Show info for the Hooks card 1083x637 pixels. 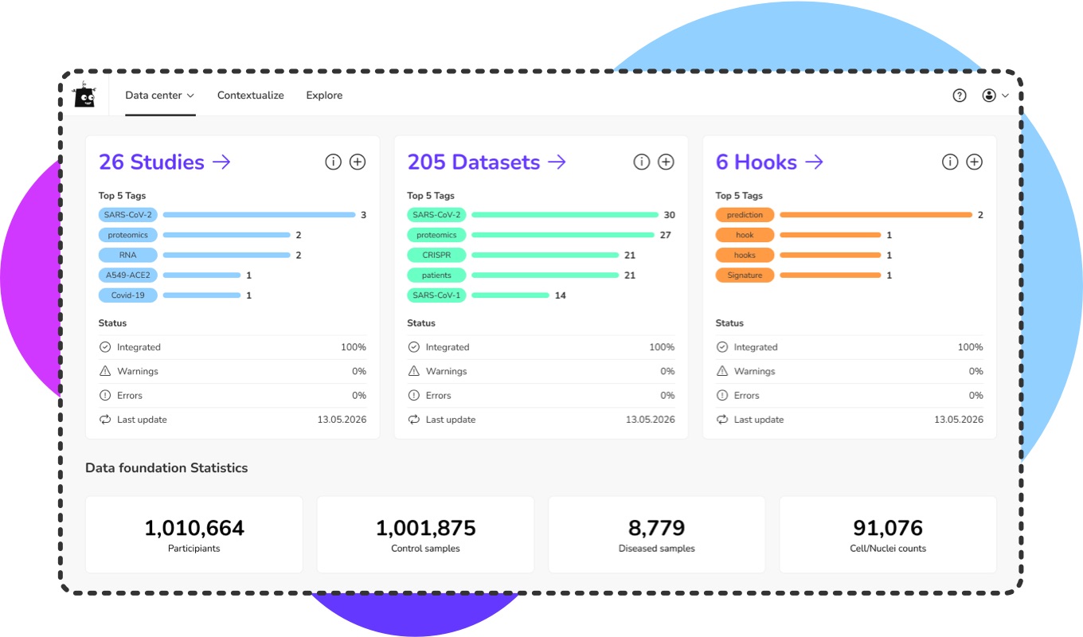(x=949, y=162)
